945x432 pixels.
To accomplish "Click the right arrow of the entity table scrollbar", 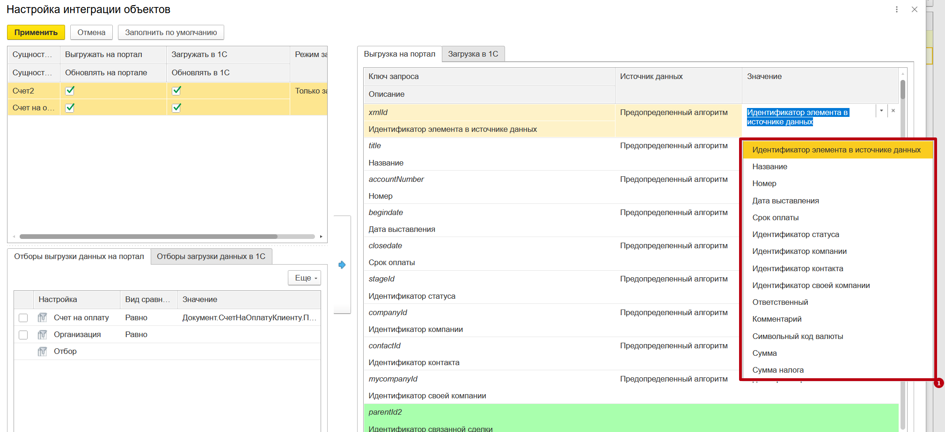I will tap(321, 237).
